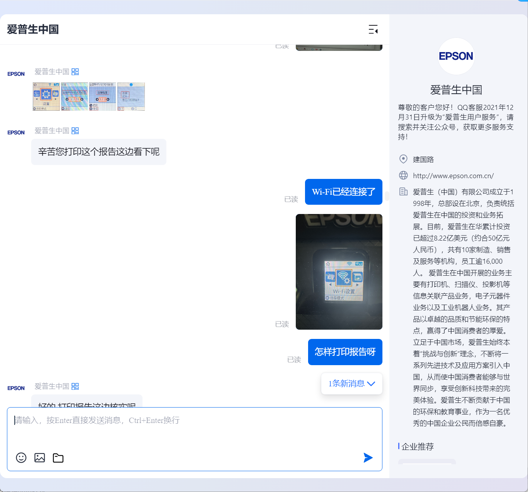Viewport: 528px width, 492px height.
Task: Open partially visible sent image at top
Action: (339, 47)
